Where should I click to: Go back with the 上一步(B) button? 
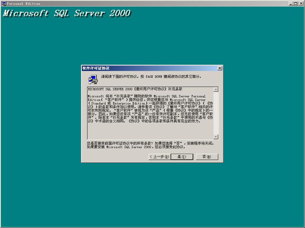[x=159, y=156]
